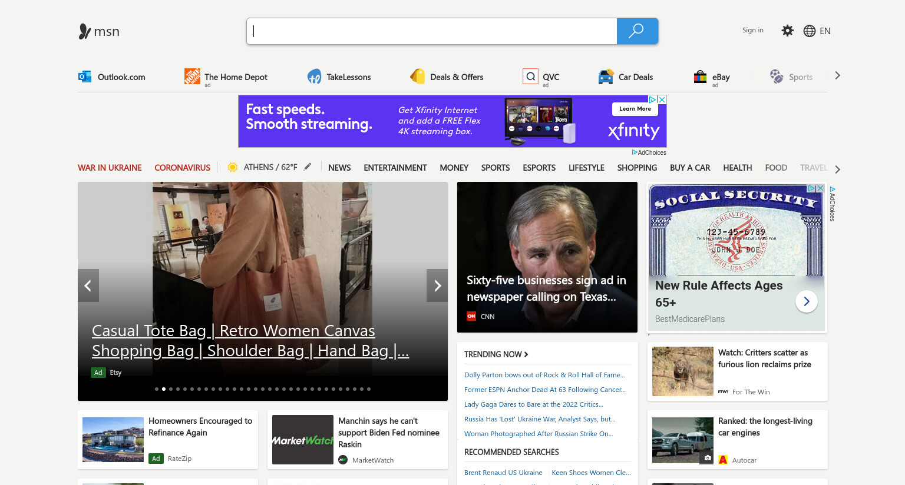905x485 pixels.
Task: Open lion article thumbnail
Action: coord(683,371)
